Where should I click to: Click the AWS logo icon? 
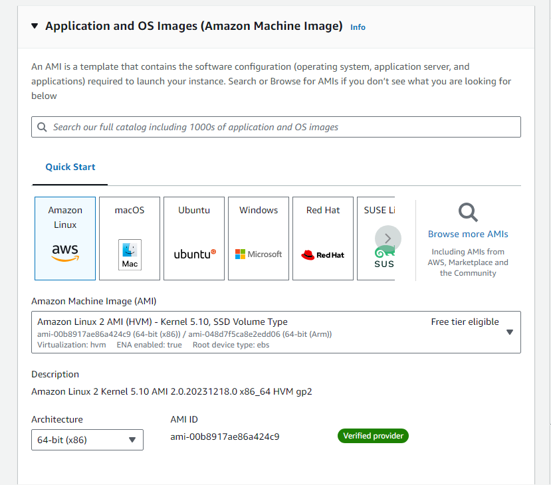(x=65, y=252)
